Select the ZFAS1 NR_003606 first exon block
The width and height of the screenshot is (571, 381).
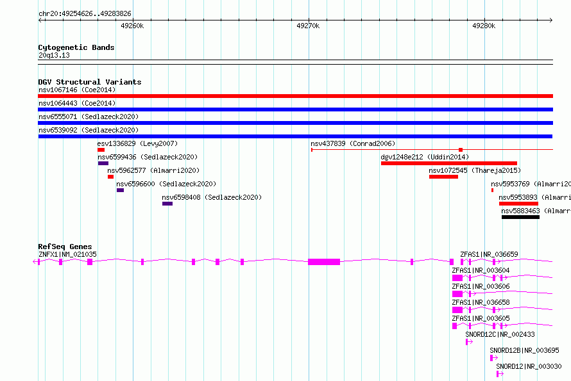coord(457,294)
